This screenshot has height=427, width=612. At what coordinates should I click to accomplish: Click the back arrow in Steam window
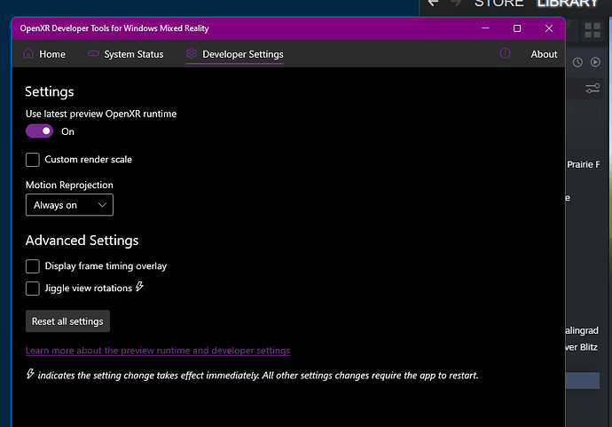click(x=433, y=3)
